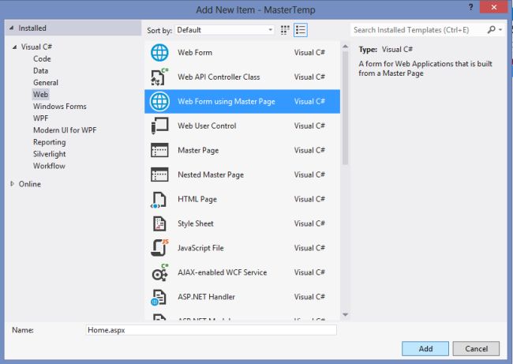Select 'AJAX-enabled WCF Service' name
513x364 pixels.
click(222, 272)
